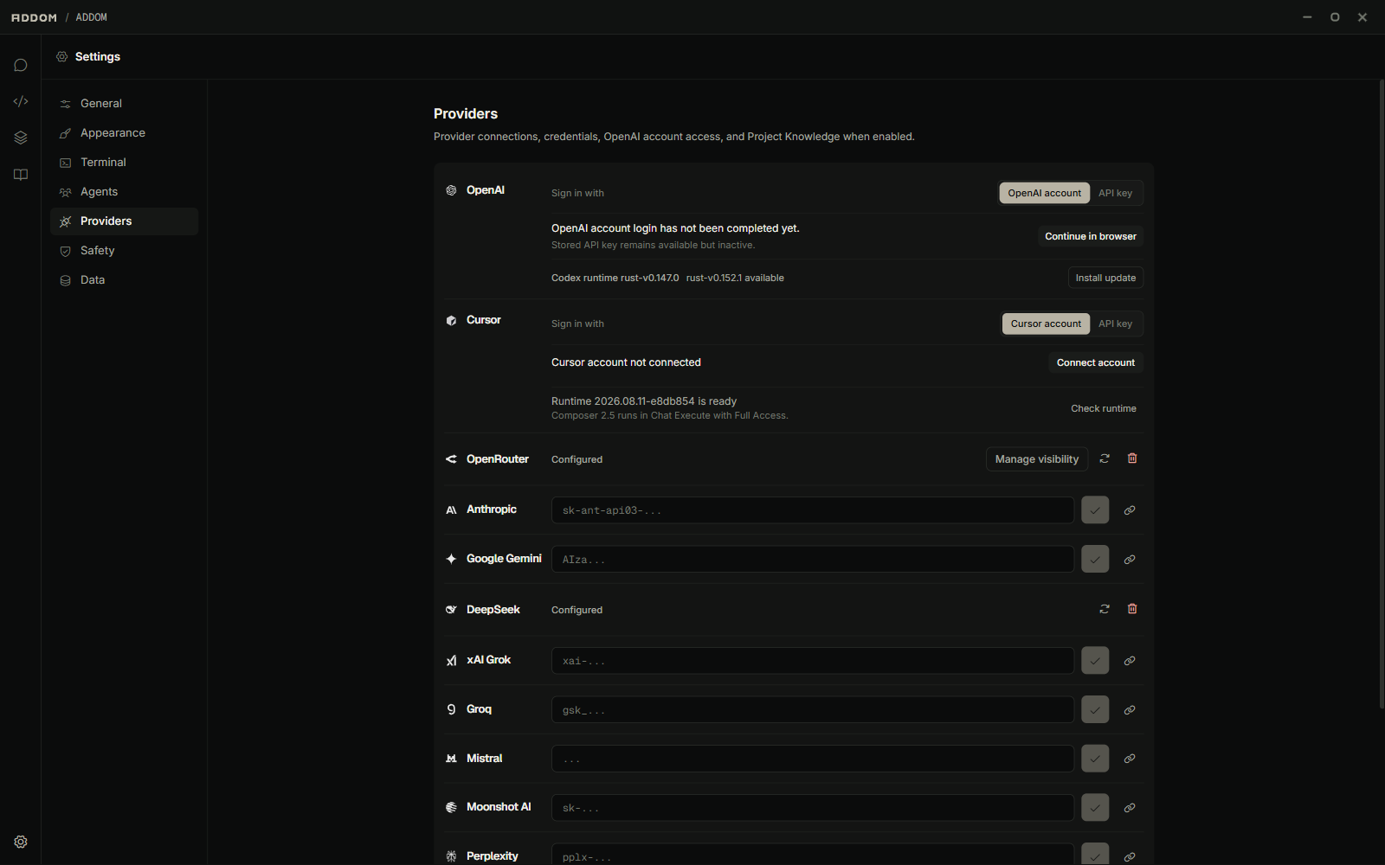Delete the DeepSeek configuration
The image size is (1385, 865).
[1132, 609]
